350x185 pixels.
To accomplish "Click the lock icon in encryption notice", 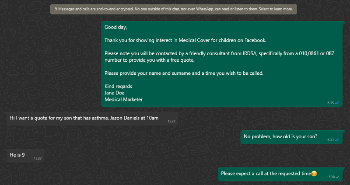I will (x=56, y=9).
